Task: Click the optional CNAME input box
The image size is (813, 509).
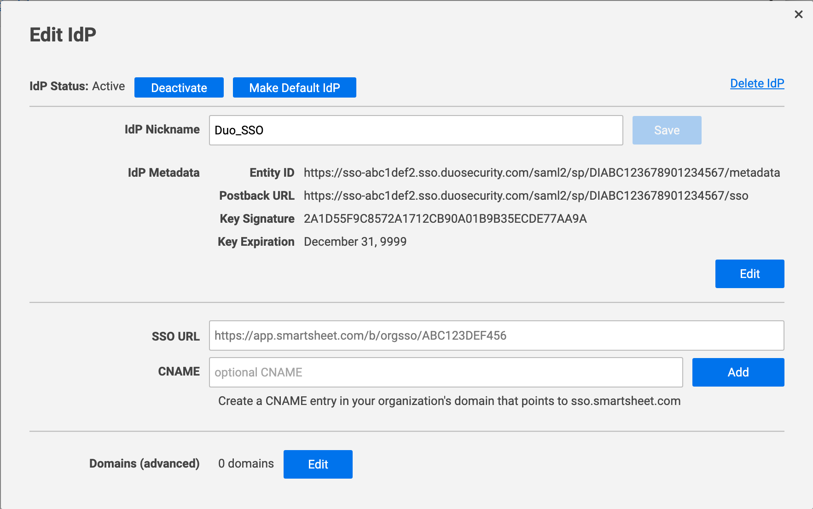Action: (x=446, y=372)
